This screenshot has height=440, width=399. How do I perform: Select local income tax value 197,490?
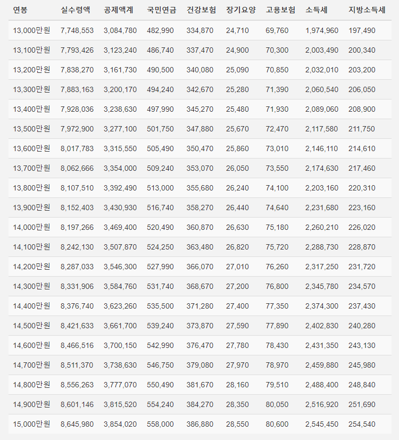362,30
